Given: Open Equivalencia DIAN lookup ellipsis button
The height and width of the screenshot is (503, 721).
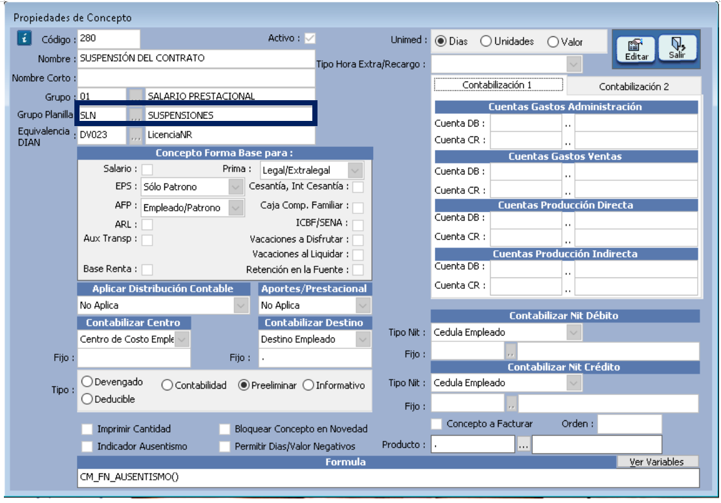Looking at the screenshot, I should click(135, 135).
